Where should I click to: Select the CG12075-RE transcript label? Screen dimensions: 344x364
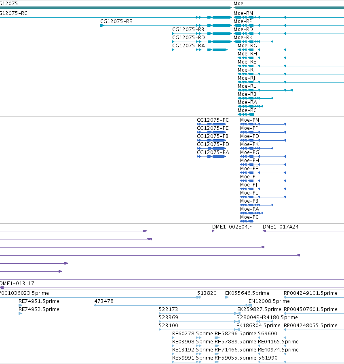point(116,21)
